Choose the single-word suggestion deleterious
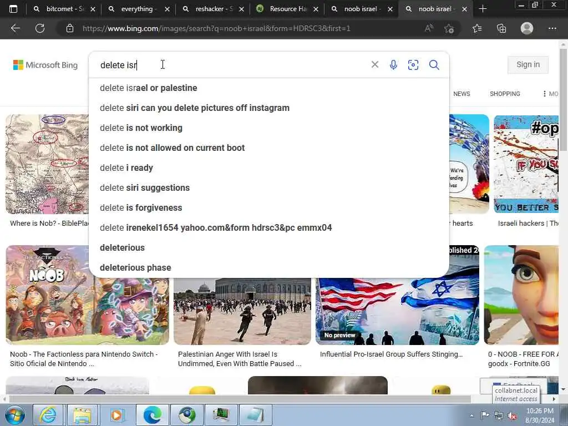The image size is (568, 426). [x=269, y=248]
